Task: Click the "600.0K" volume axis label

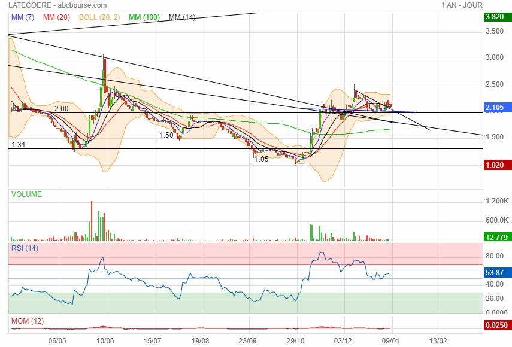Action: 497,220
